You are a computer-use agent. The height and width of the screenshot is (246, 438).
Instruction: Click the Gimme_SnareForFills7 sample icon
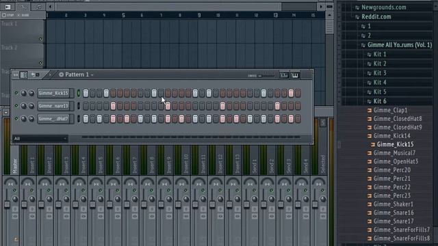pos(370,230)
